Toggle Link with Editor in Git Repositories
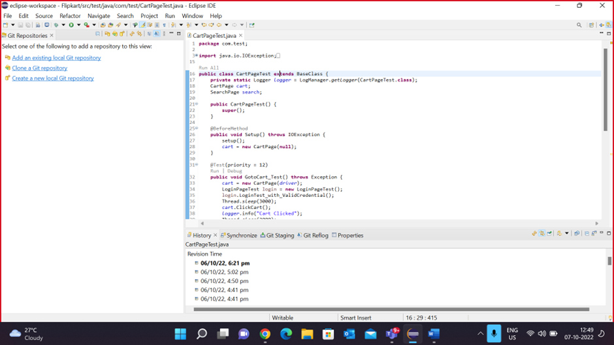Viewport: 614px width, 345px height. (139, 34)
